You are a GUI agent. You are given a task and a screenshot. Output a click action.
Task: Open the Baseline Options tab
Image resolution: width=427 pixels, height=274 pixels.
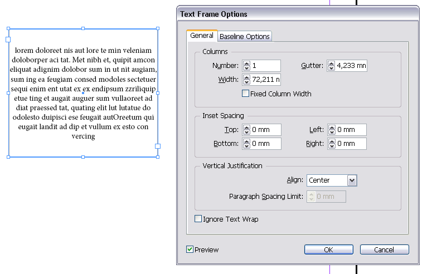(244, 36)
